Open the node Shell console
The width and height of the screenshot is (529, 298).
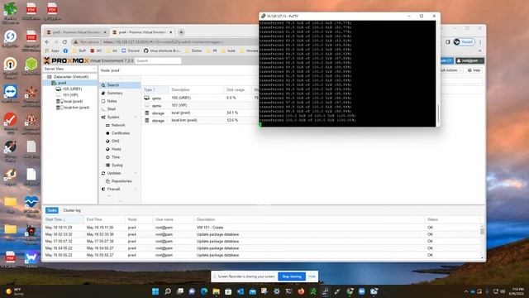[112, 109]
